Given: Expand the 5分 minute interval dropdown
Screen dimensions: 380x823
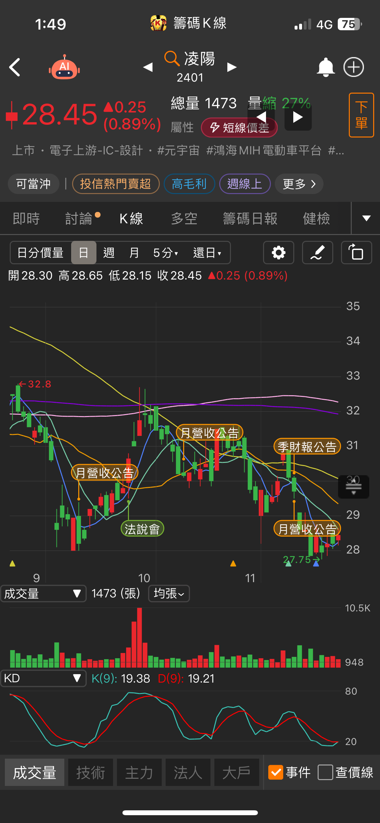Looking at the screenshot, I should (x=166, y=253).
